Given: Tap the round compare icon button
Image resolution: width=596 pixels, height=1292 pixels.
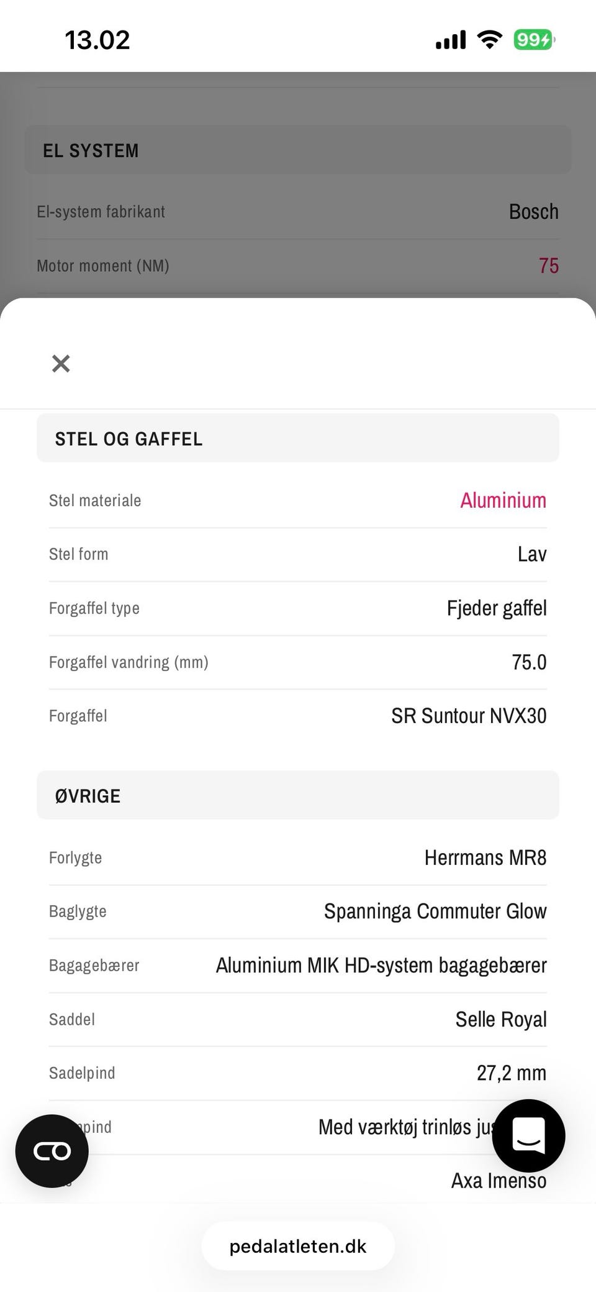Looking at the screenshot, I should tap(52, 1151).
